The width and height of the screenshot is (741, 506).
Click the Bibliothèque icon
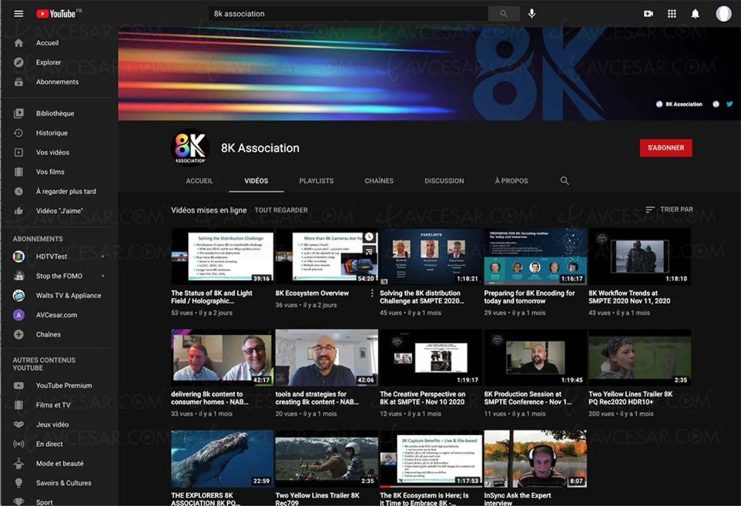(19, 113)
